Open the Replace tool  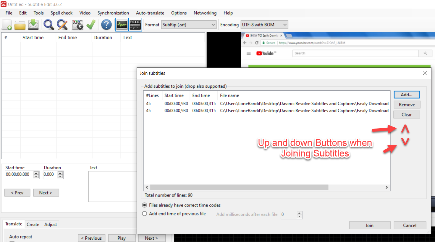click(62, 25)
